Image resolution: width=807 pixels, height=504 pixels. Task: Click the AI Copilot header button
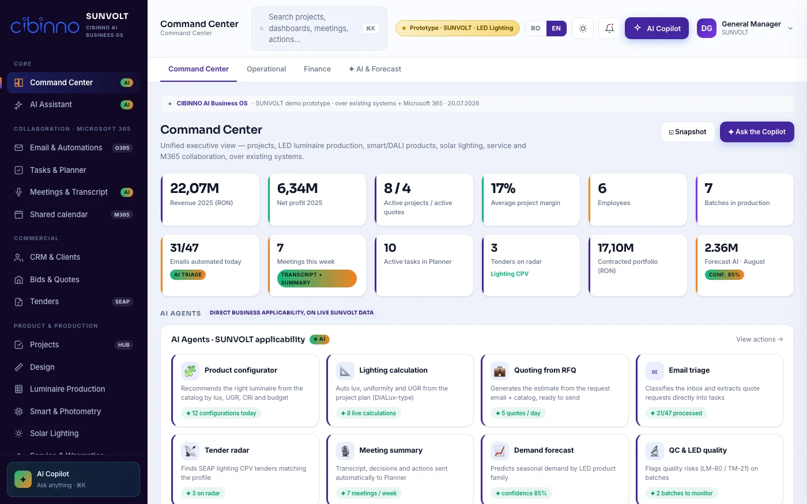point(657,28)
